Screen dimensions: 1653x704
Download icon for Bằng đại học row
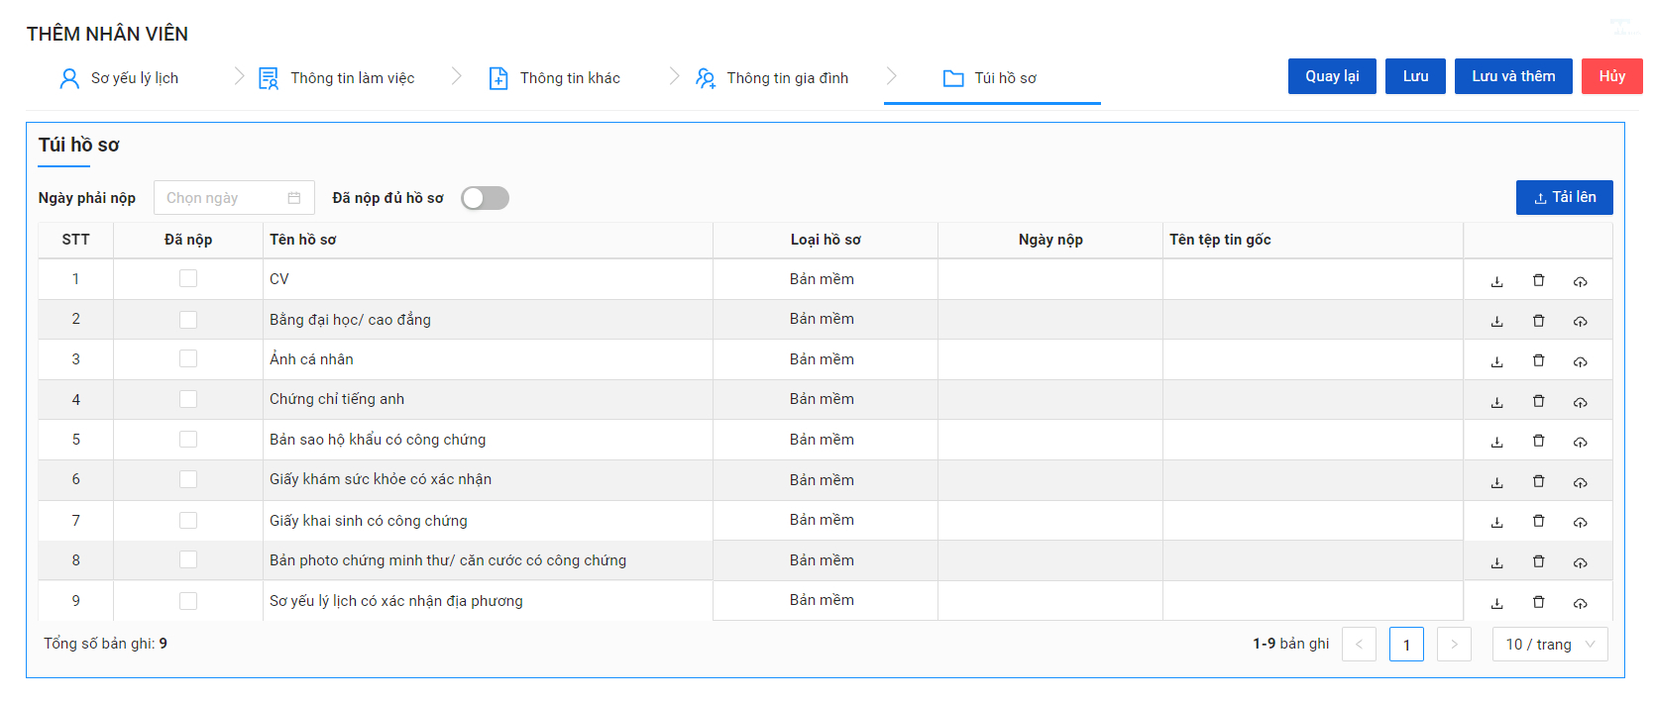(x=1496, y=321)
